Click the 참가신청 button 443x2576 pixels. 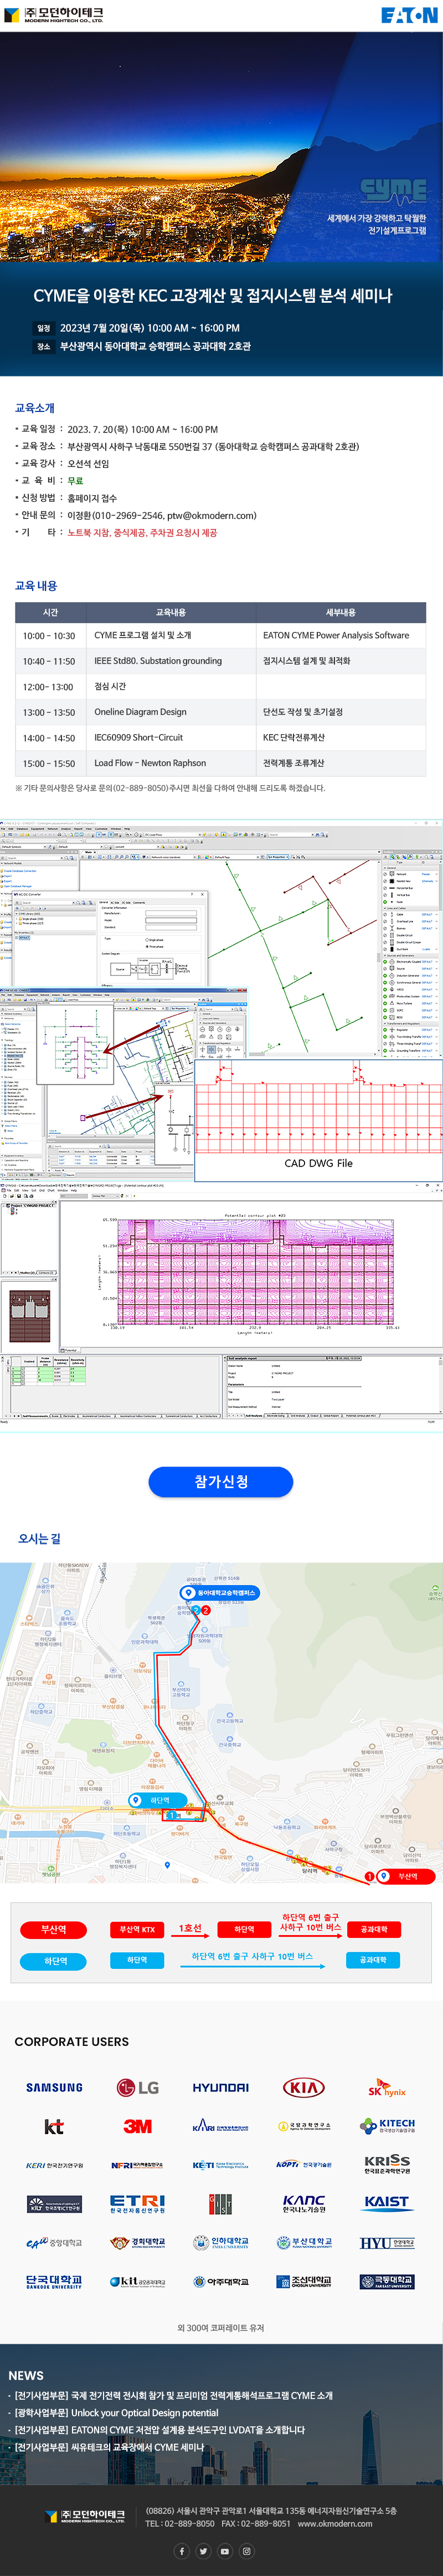[220, 1482]
